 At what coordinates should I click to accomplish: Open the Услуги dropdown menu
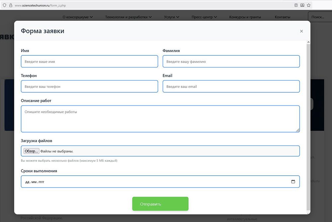[x=172, y=17]
